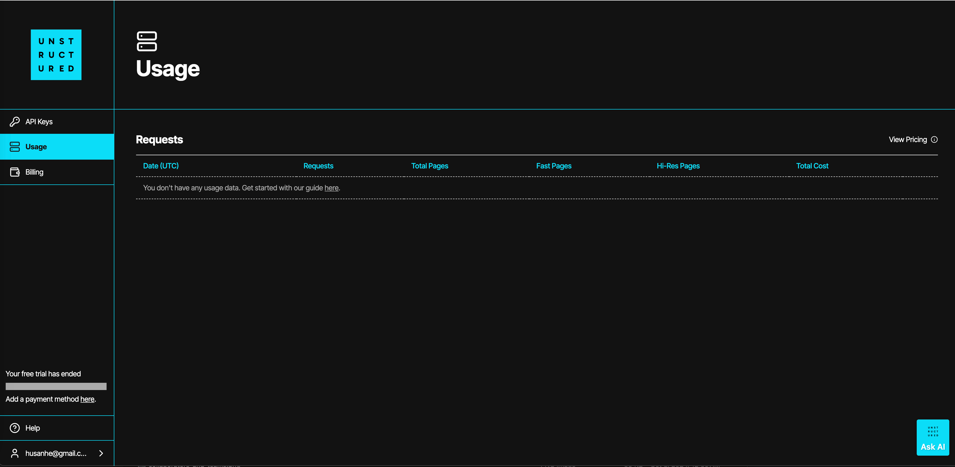Viewport: 955px width, 467px height.
Task: Open the API Keys page
Action: [57, 121]
